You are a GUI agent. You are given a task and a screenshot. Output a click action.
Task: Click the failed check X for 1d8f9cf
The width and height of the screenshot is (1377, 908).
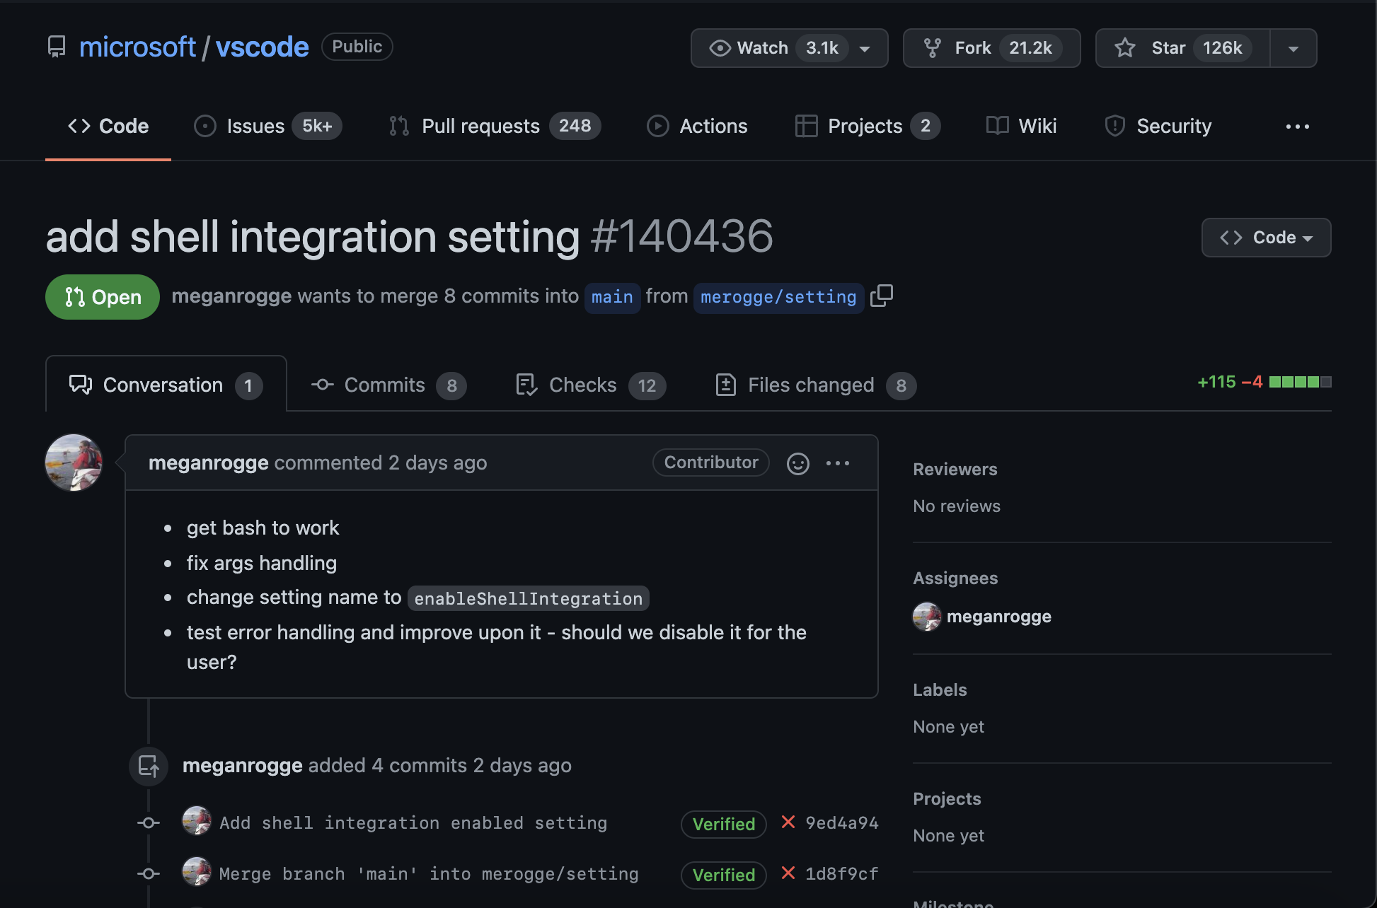[x=788, y=873]
